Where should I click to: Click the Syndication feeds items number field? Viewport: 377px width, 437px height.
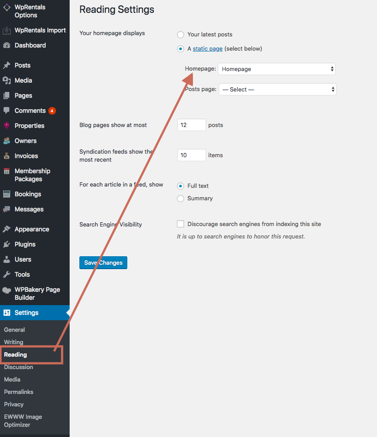pyautogui.click(x=192, y=155)
